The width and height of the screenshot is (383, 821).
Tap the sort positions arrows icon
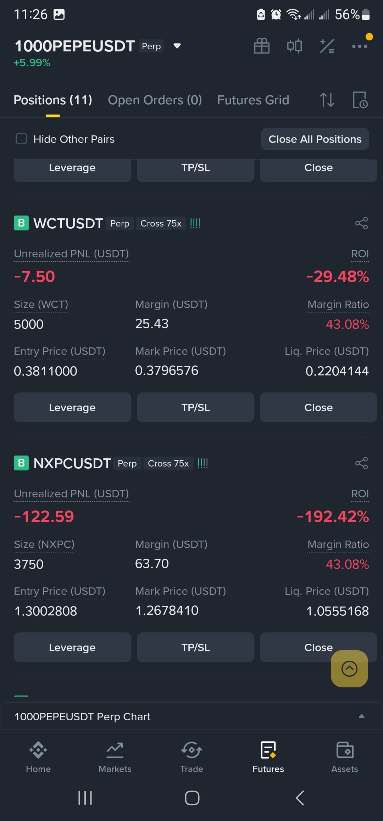pos(327,100)
